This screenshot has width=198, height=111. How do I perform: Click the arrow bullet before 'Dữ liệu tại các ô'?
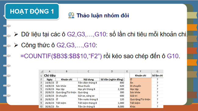coord(16,34)
